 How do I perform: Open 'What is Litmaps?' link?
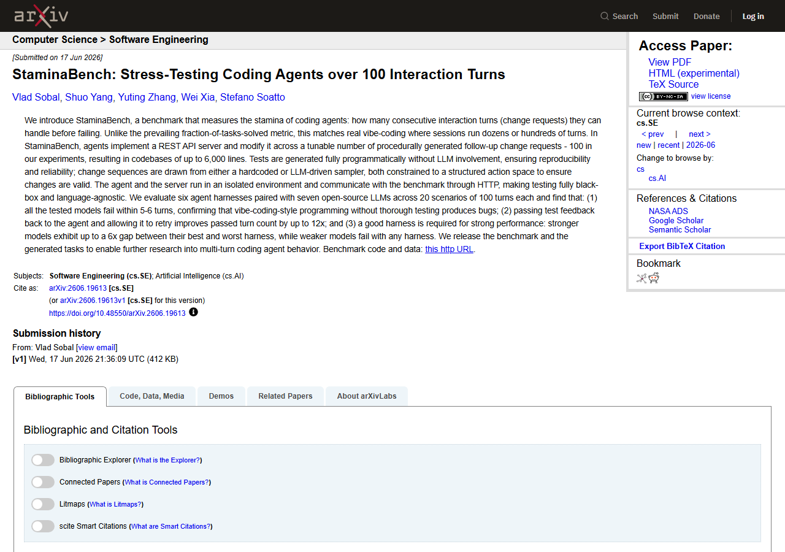pos(115,504)
